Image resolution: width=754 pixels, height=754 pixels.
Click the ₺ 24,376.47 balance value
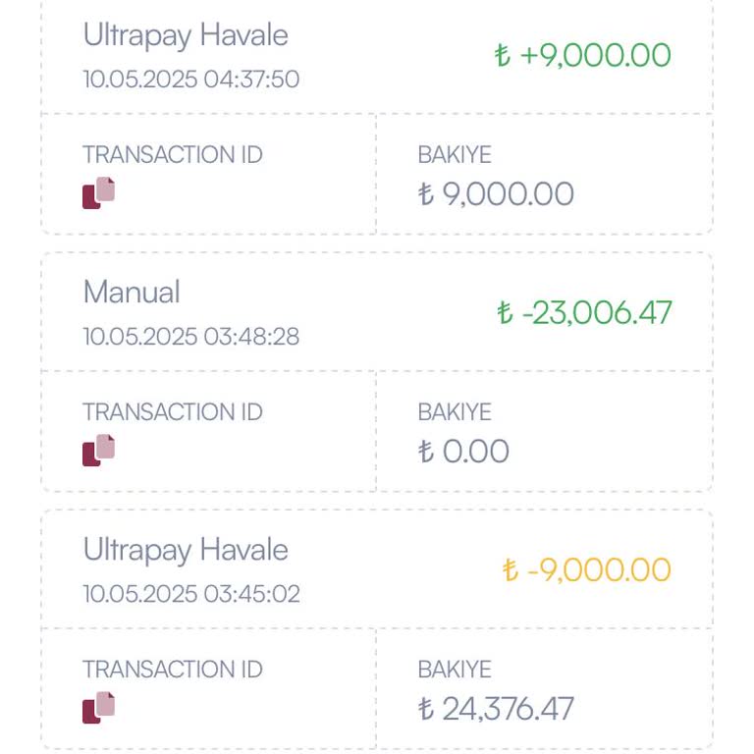[496, 709]
